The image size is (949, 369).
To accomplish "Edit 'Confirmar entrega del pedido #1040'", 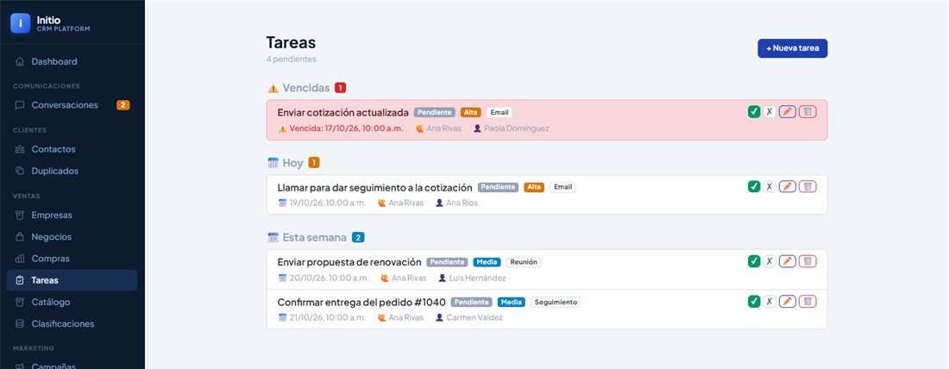I will pos(788,301).
